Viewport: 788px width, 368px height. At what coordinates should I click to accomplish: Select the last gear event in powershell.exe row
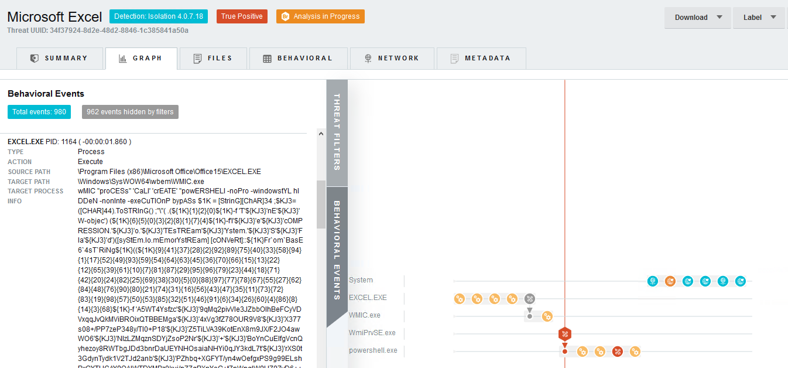pos(635,352)
